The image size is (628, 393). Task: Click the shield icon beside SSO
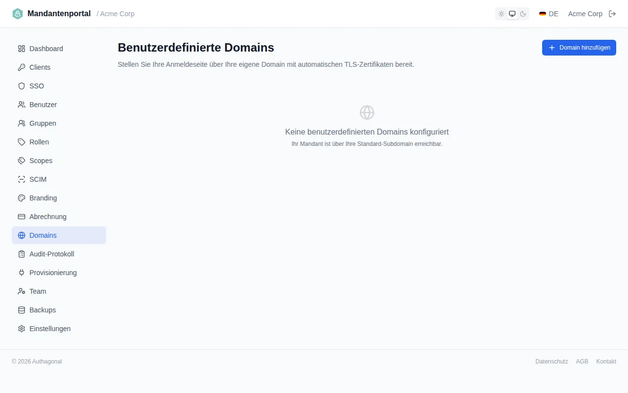(22, 86)
